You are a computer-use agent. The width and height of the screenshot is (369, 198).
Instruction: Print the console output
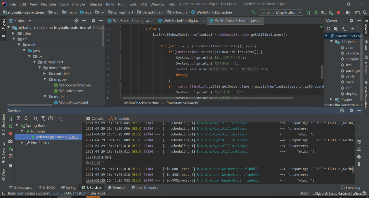(359, 157)
